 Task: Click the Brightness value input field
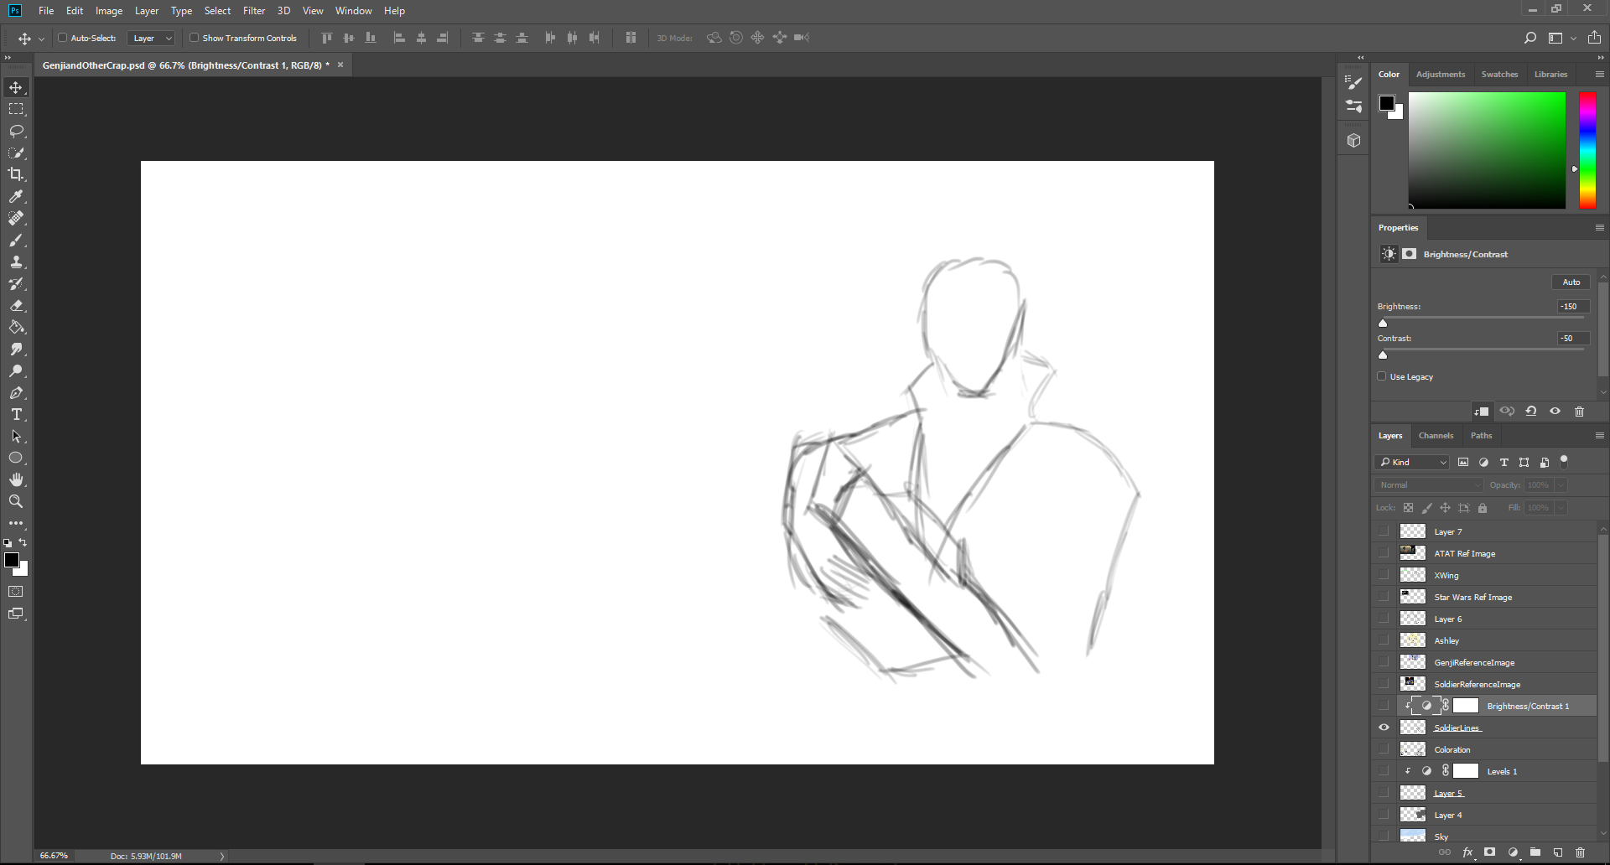(x=1573, y=306)
